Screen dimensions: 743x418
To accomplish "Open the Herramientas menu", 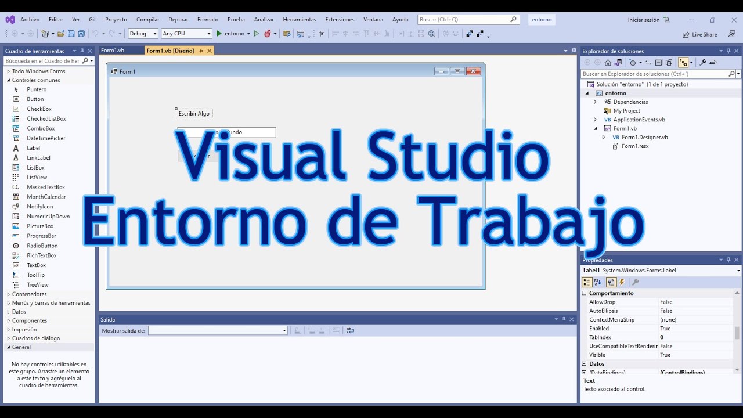I will tap(300, 19).
